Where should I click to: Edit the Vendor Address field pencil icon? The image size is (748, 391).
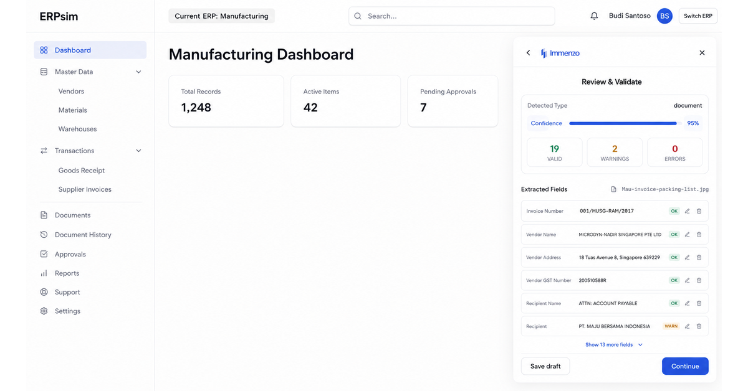pos(687,257)
